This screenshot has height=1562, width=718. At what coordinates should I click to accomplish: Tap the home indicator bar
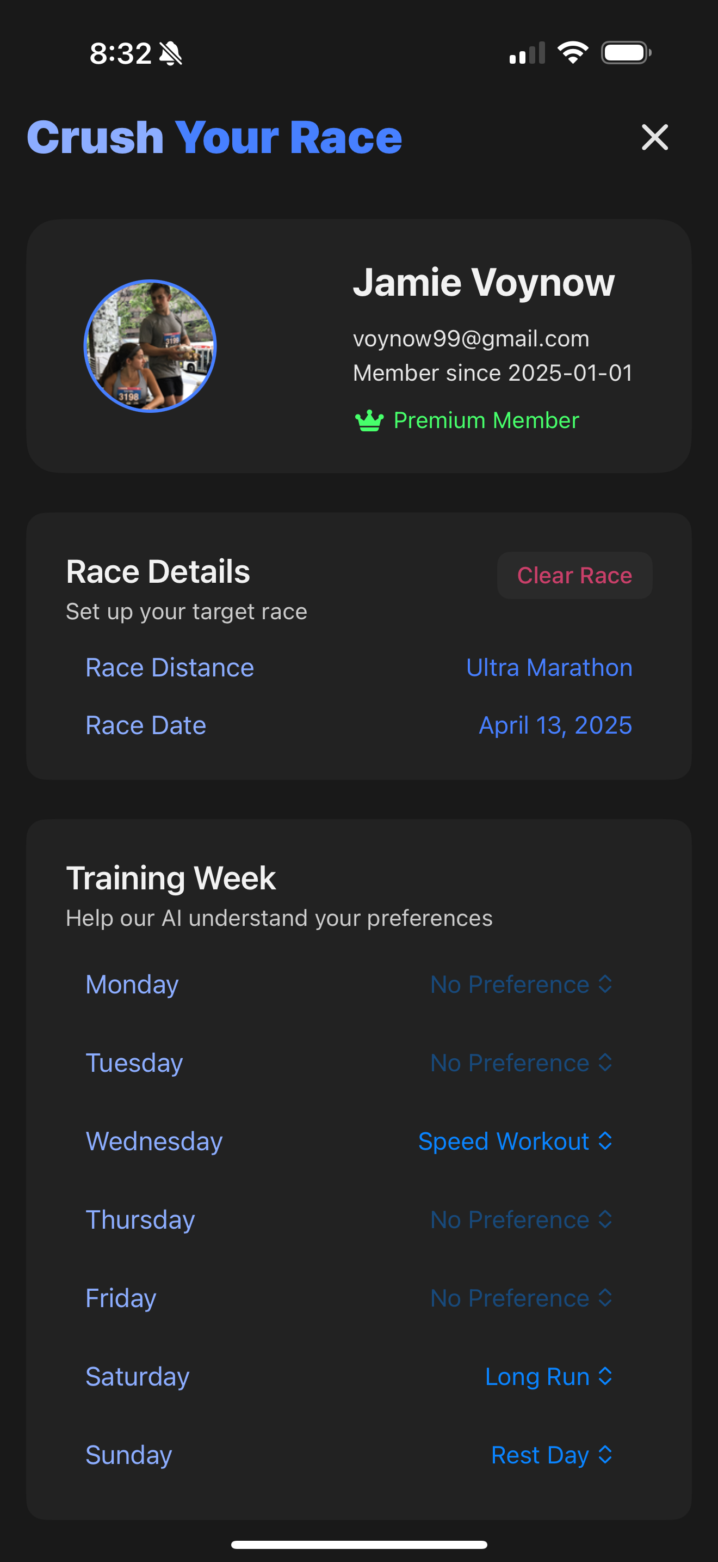point(359,1544)
